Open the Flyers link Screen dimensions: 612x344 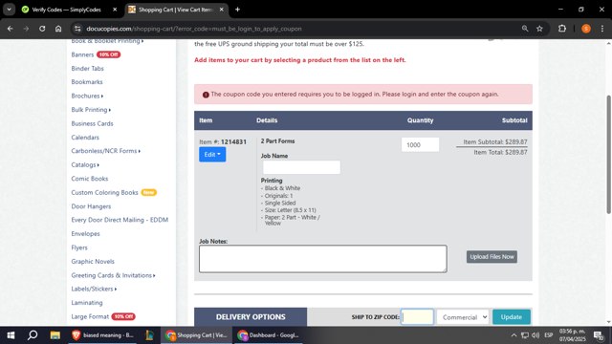coord(79,247)
